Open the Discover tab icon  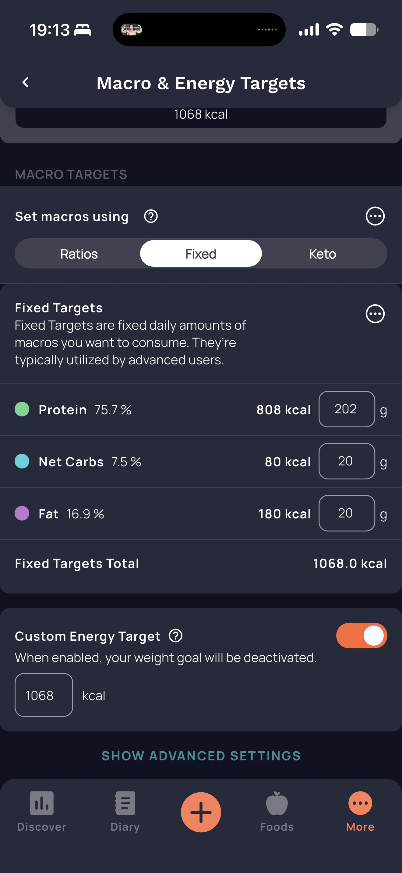(x=42, y=803)
